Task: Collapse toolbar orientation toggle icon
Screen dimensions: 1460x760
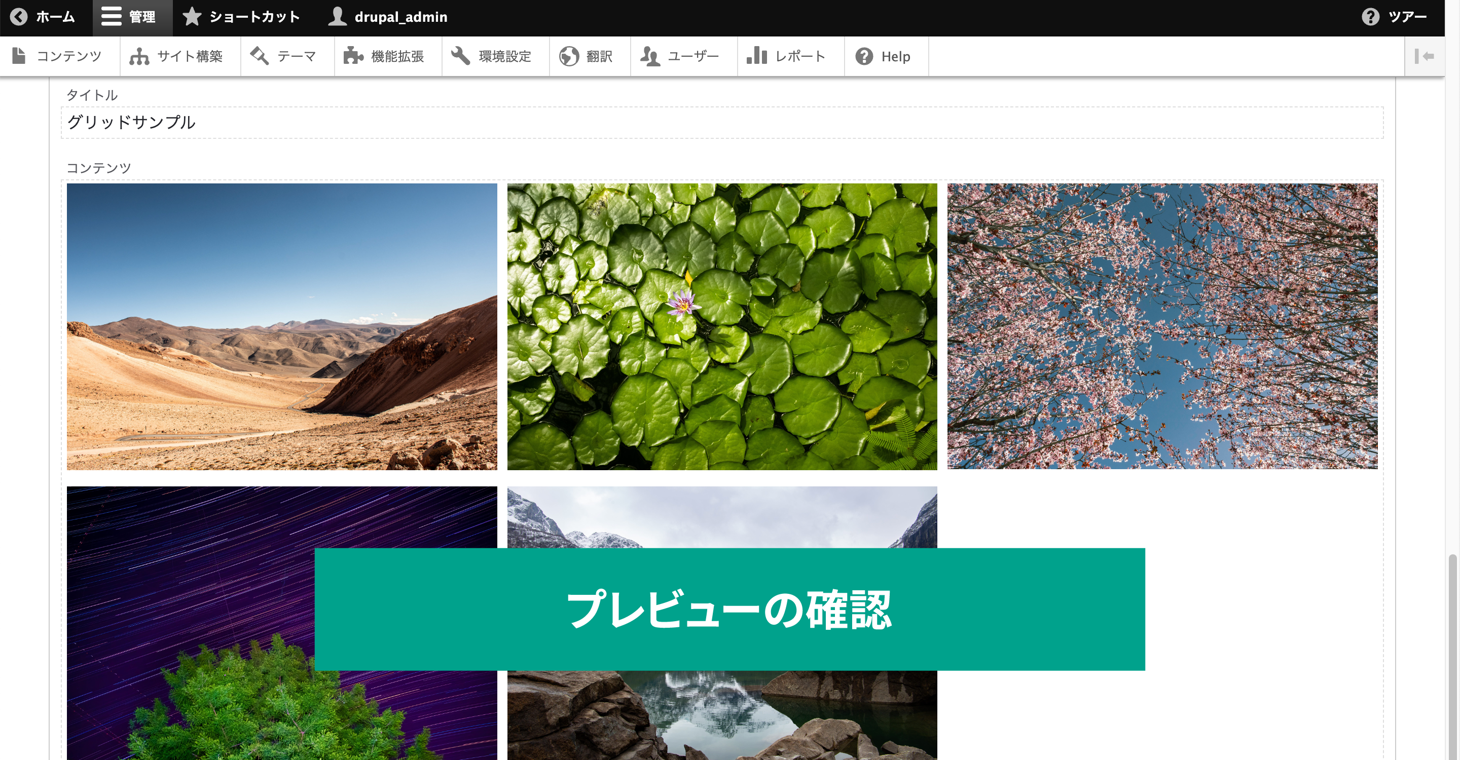Action: click(x=1423, y=56)
